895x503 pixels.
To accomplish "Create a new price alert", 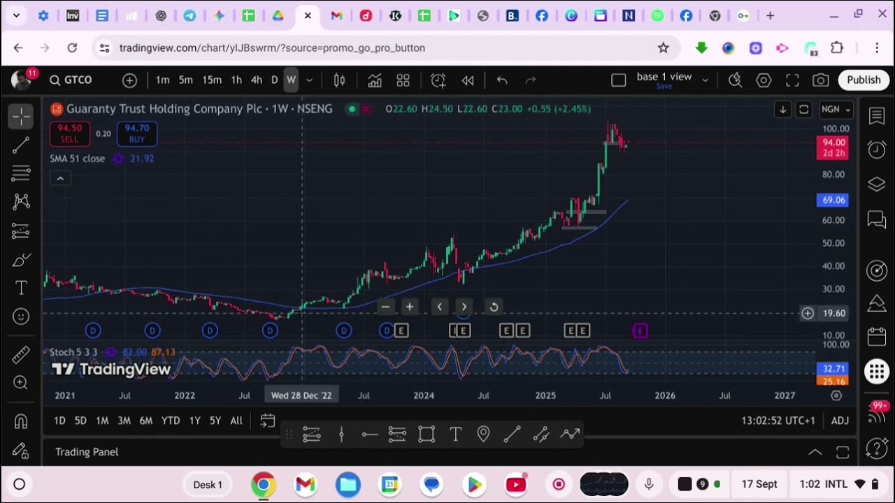I will click(x=438, y=80).
